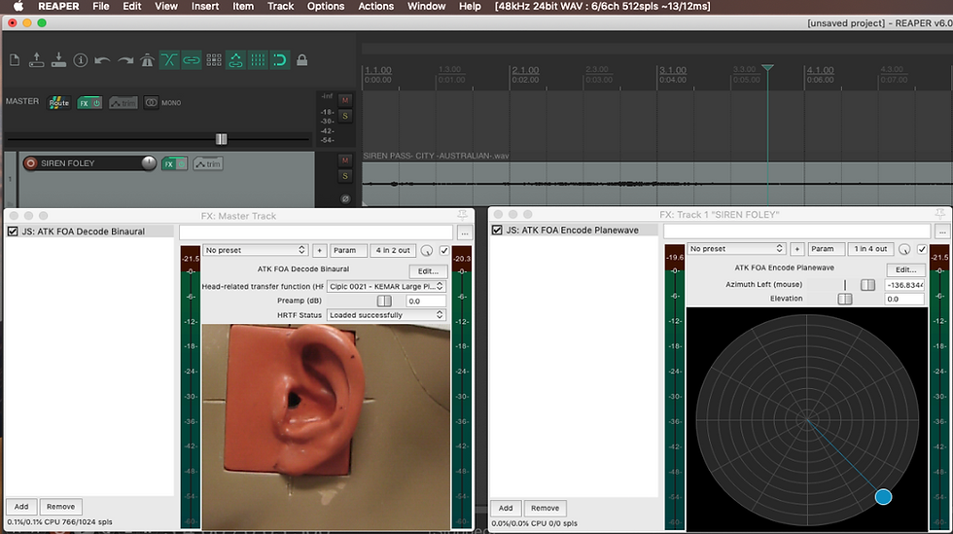Toggle Decode Binaural bypass checkbox beside wet knob

tap(444, 250)
